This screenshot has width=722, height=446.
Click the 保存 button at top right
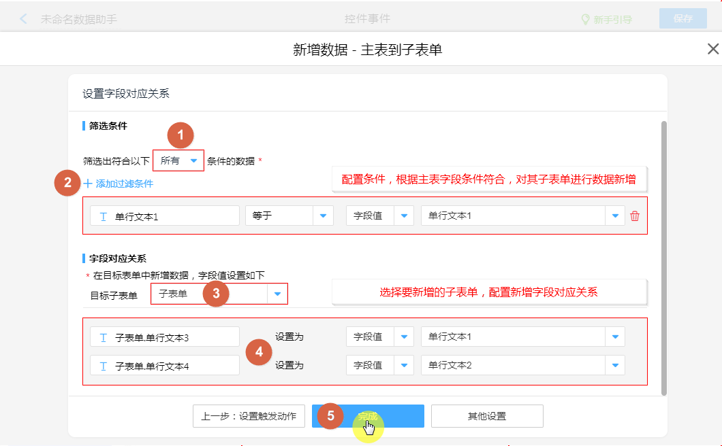pos(682,19)
